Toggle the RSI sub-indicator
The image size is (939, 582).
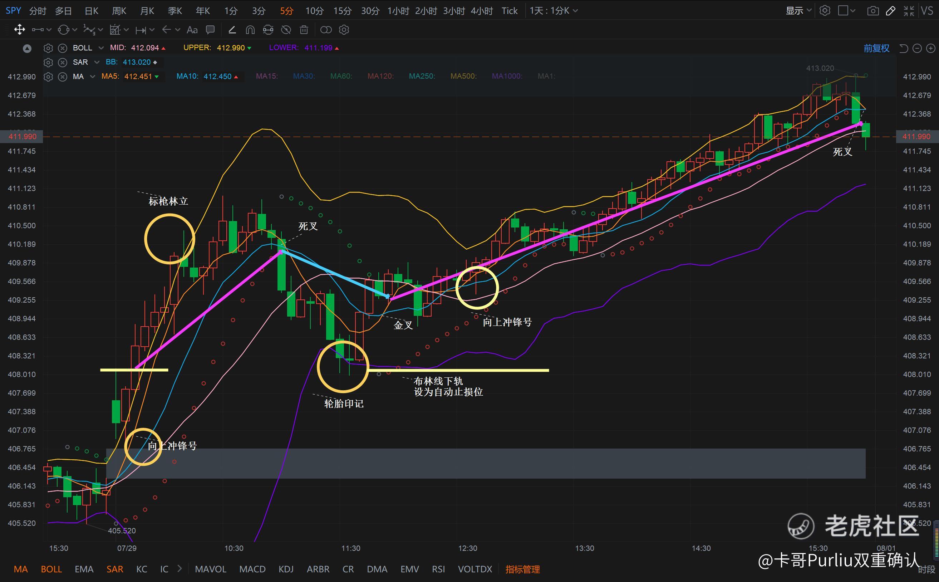coord(438,569)
